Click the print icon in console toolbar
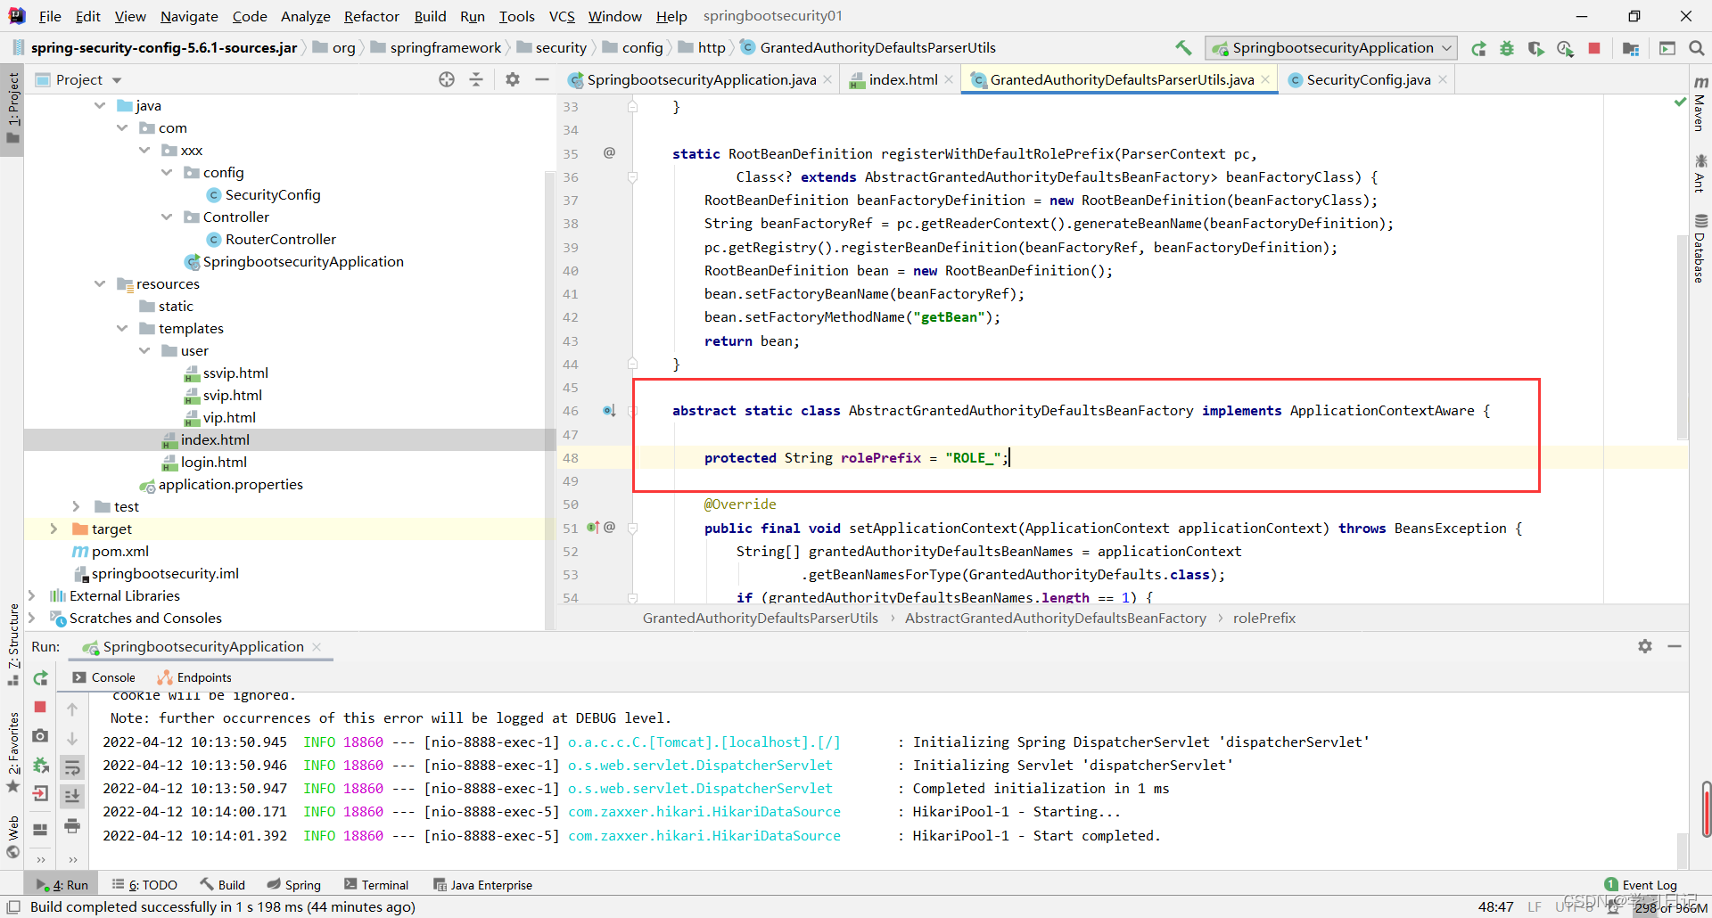Screen dimensions: 1712x918 pyautogui.click(x=72, y=826)
